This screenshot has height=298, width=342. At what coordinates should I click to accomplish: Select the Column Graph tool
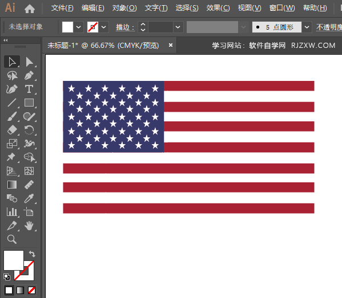12,212
